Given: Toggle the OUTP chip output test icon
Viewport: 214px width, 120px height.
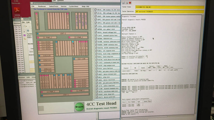Looking at the screenshot, I should click(97, 65).
